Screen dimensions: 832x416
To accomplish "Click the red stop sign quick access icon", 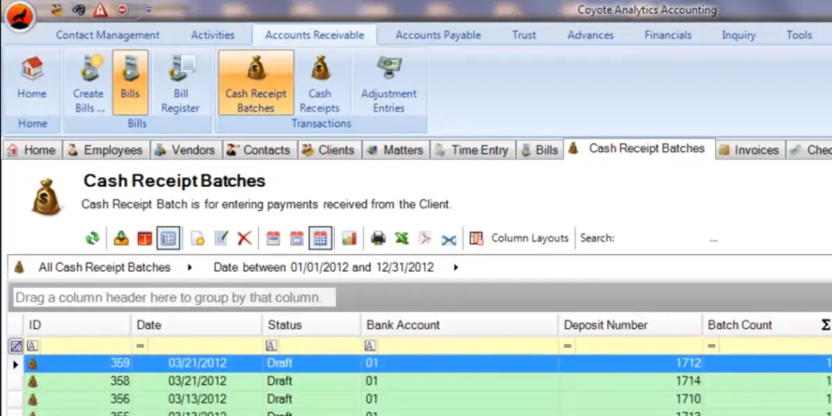I will (122, 10).
